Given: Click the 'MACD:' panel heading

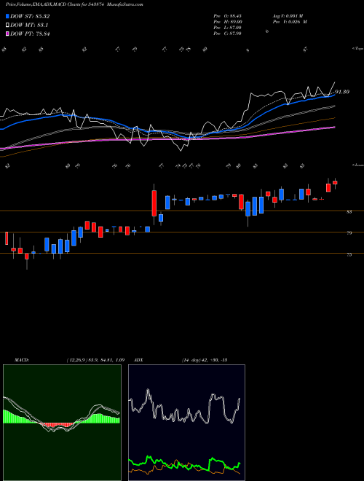Looking at the screenshot, I should [21, 360].
